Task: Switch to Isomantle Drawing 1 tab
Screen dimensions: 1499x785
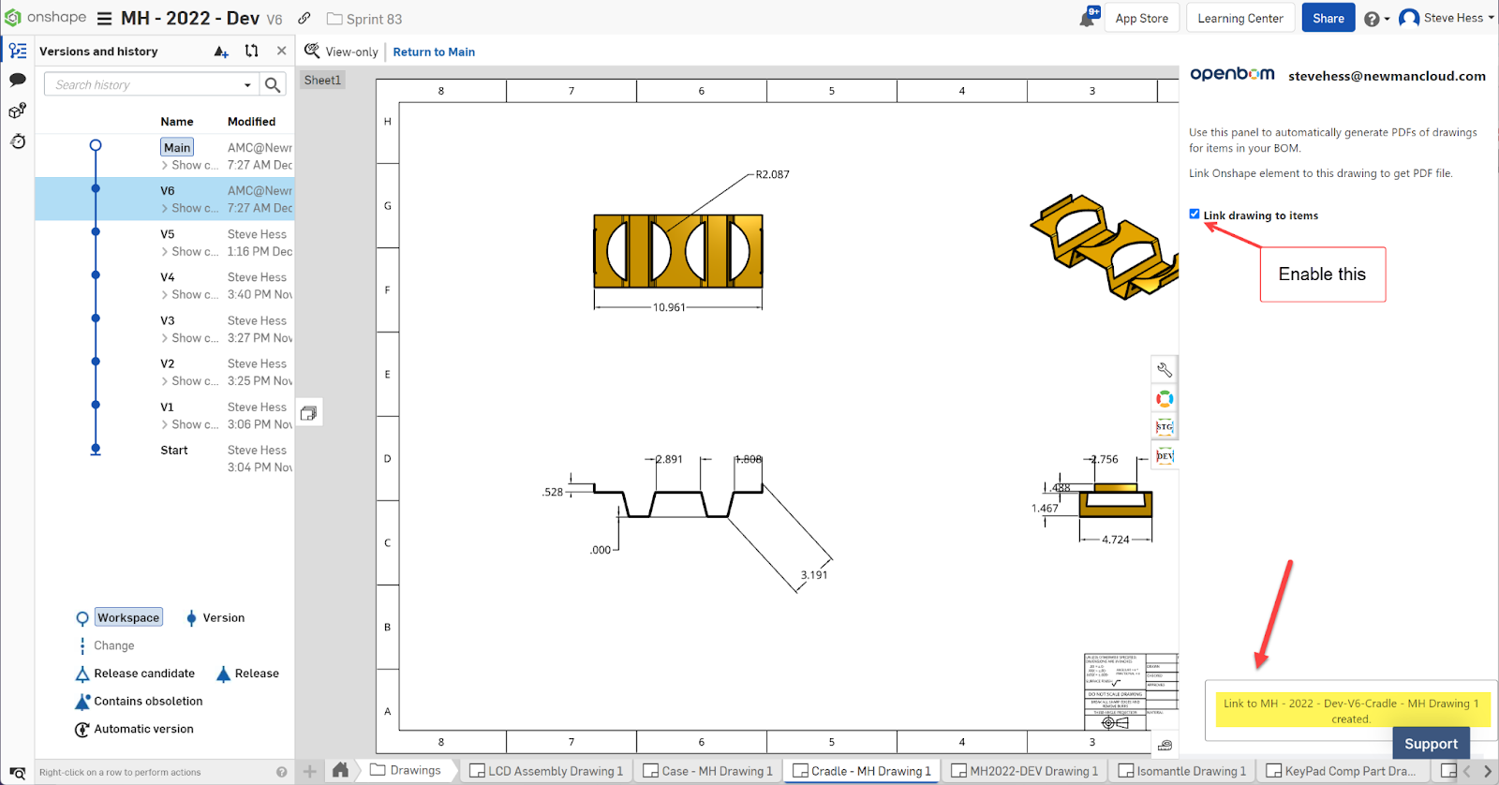Action: 1182,771
